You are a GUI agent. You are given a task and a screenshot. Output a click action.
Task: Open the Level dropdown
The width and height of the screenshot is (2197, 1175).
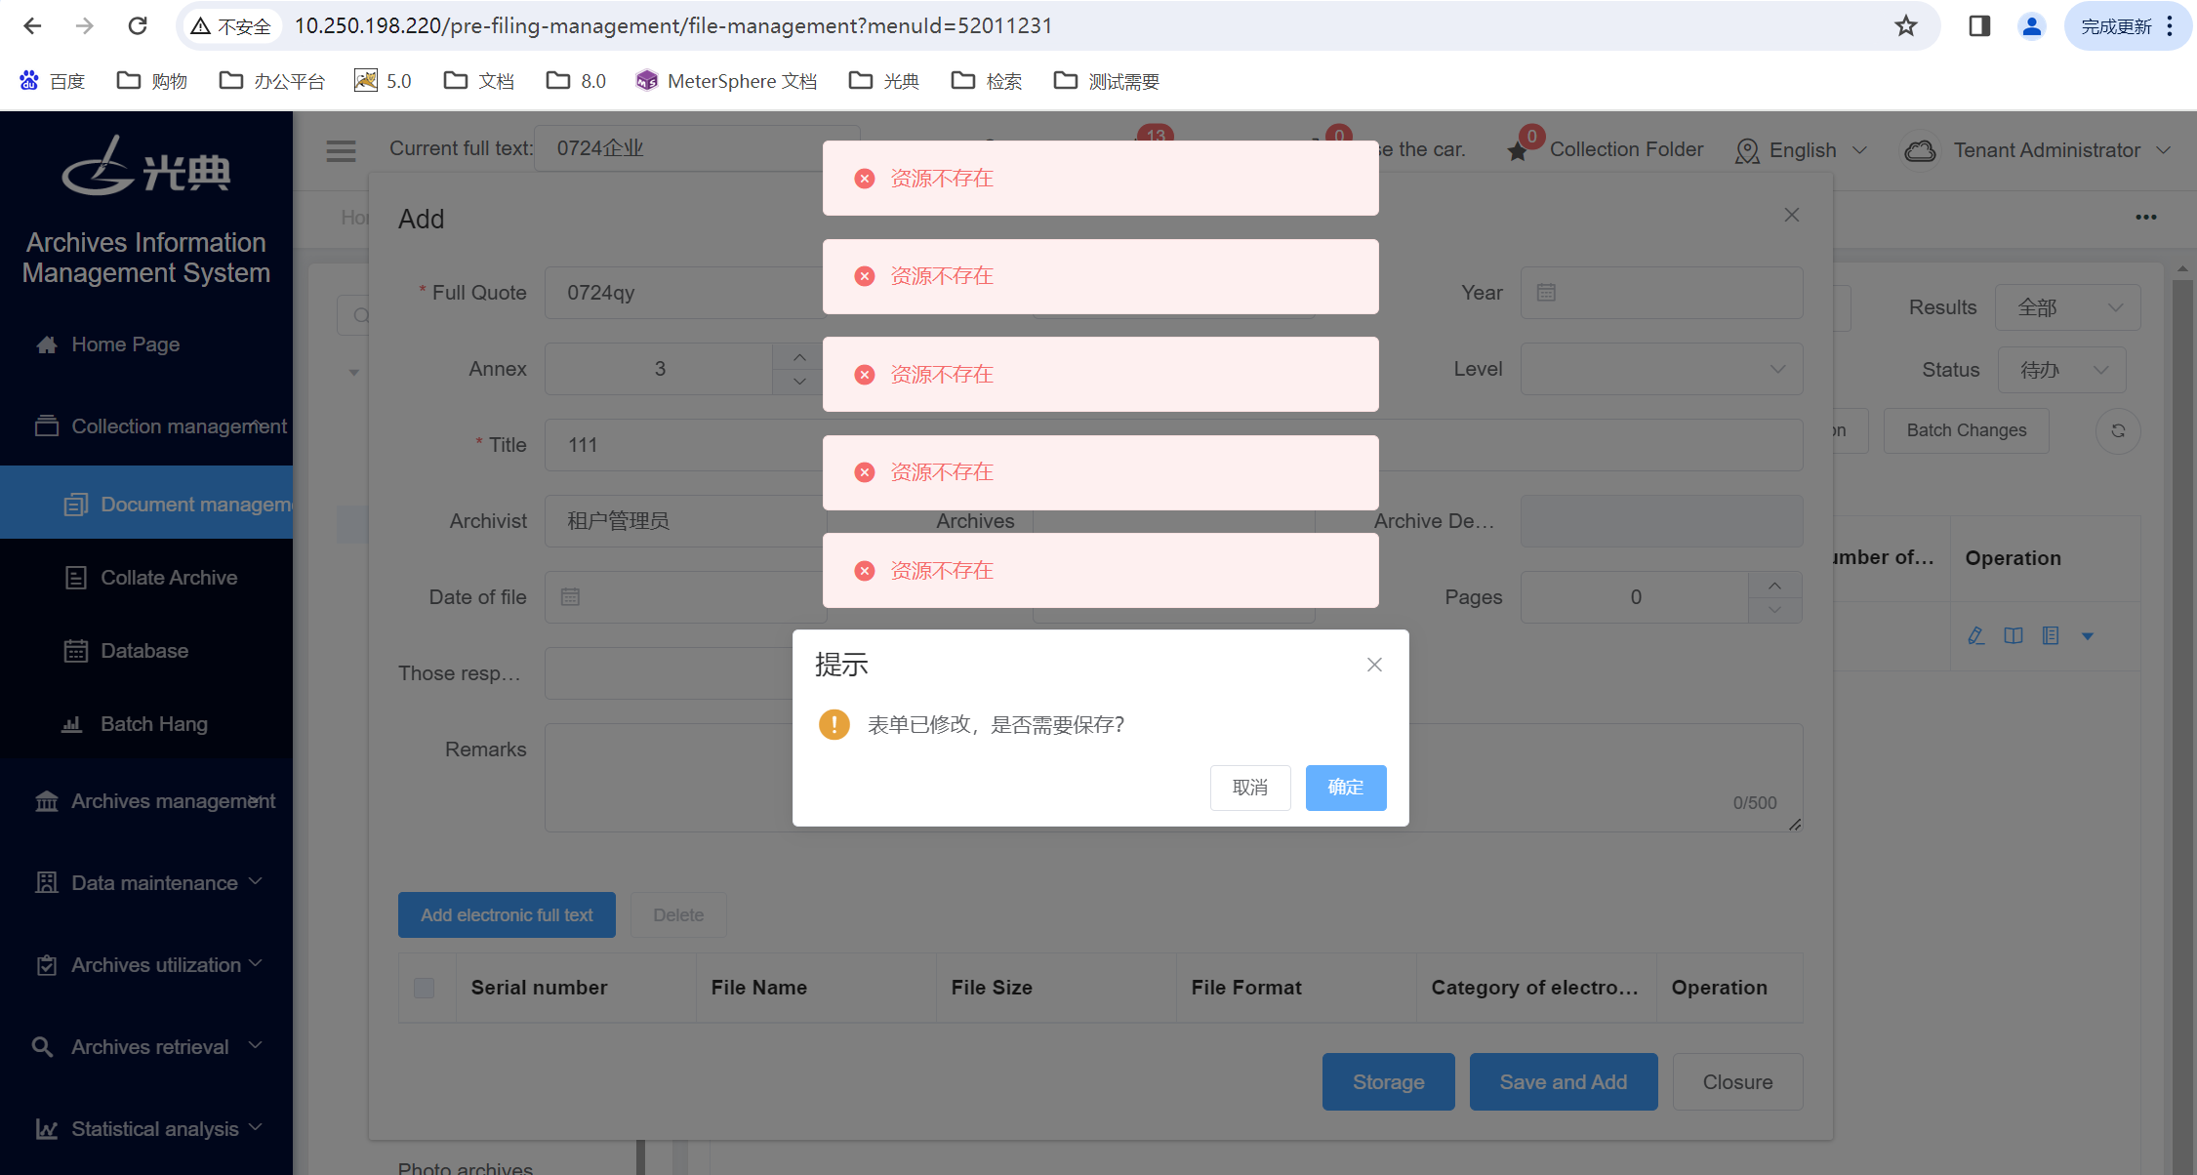[1661, 369]
